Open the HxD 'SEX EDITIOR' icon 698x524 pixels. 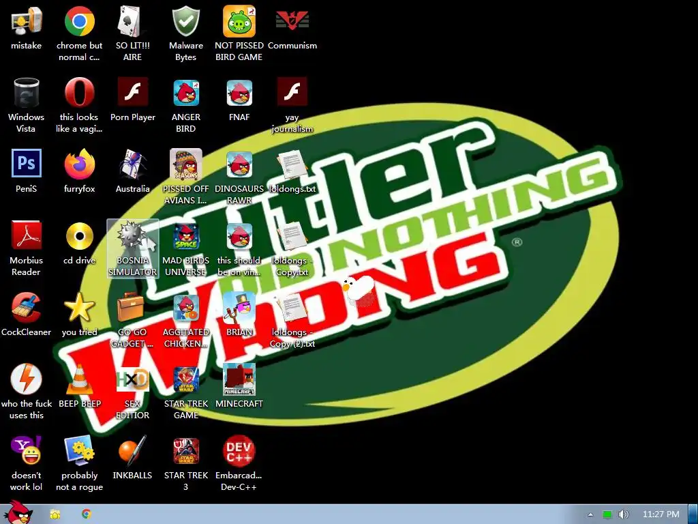(x=133, y=380)
